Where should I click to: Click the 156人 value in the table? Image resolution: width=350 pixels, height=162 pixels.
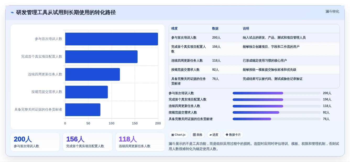click(x=216, y=47)
